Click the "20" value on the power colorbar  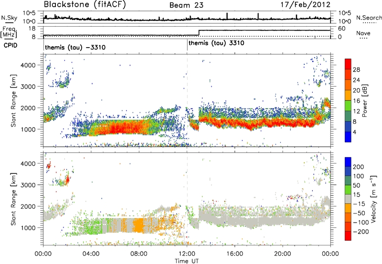click(356, 91)
